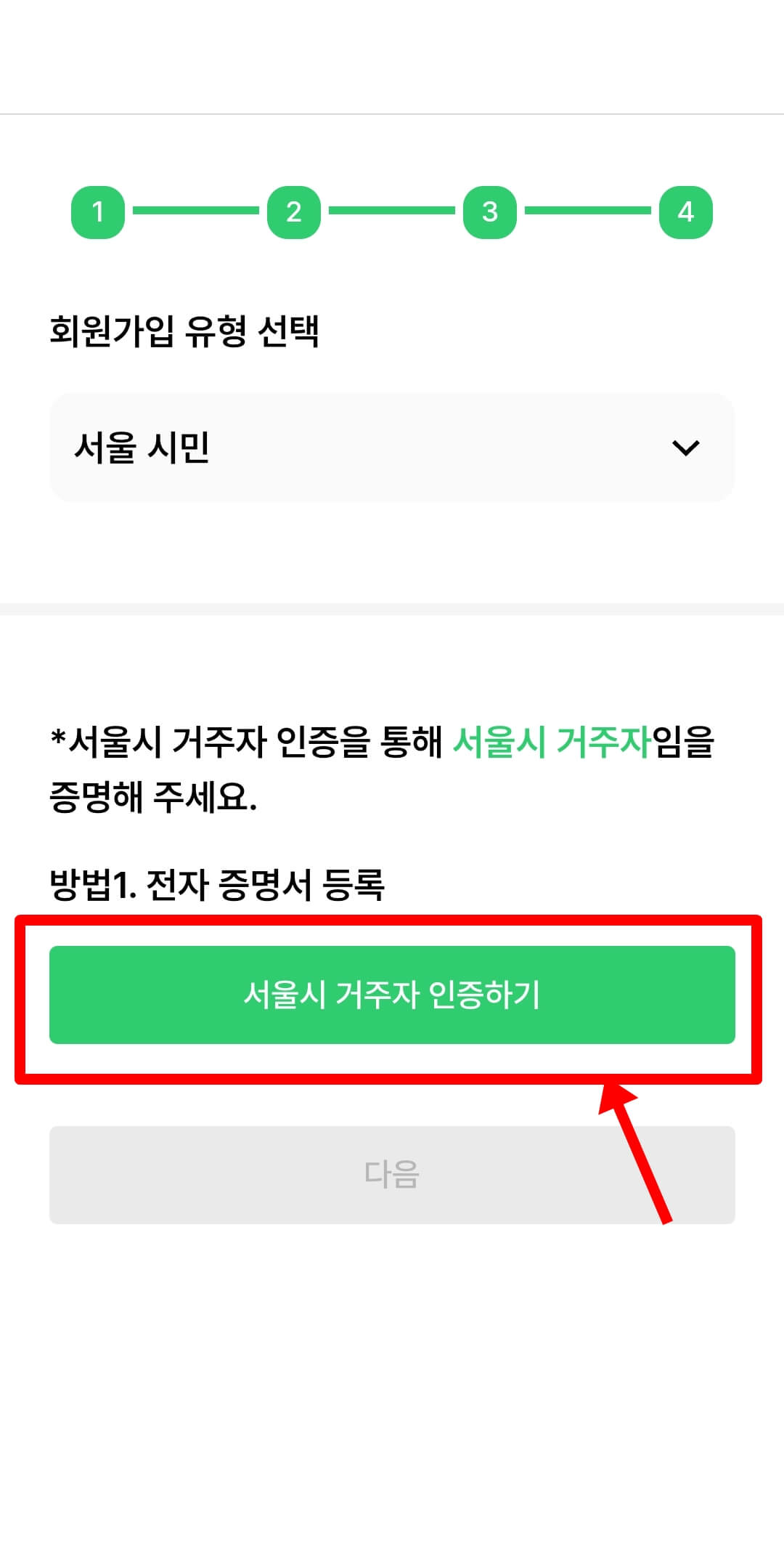The width and height of the screenshot is (784, 1562).
Task: Tap the step 1 progress badge
Action: (x=98, y=211)
